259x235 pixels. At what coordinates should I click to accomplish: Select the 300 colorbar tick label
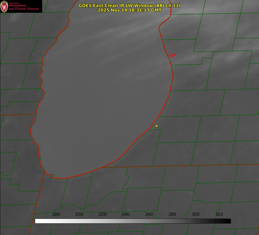click(196, 214)
